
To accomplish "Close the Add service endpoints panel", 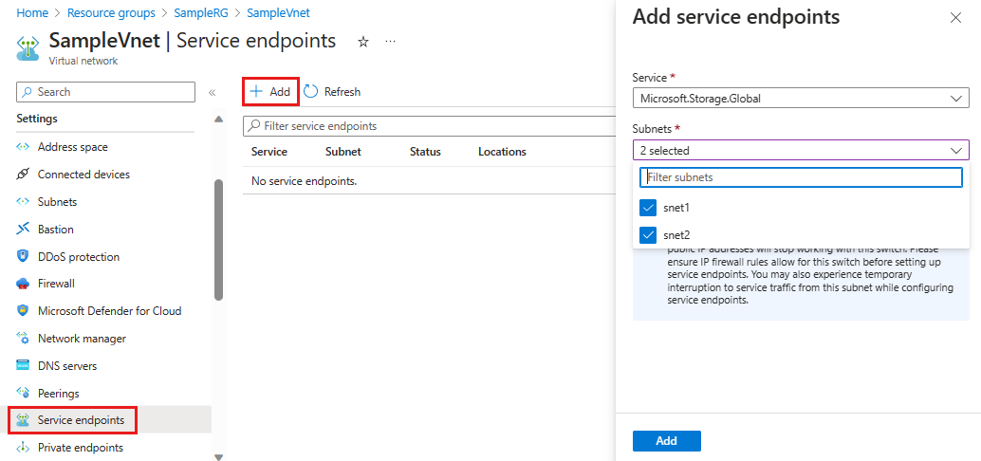I will coord(955,17).
